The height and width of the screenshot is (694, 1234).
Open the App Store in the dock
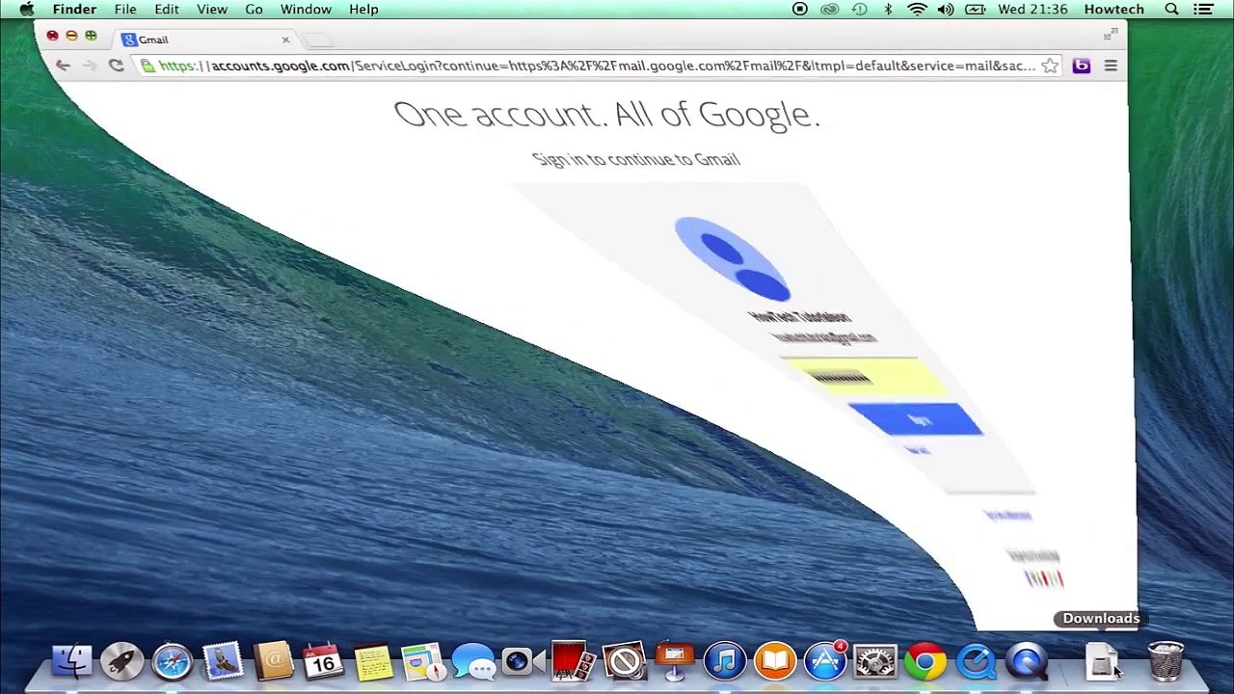point(825,662)
